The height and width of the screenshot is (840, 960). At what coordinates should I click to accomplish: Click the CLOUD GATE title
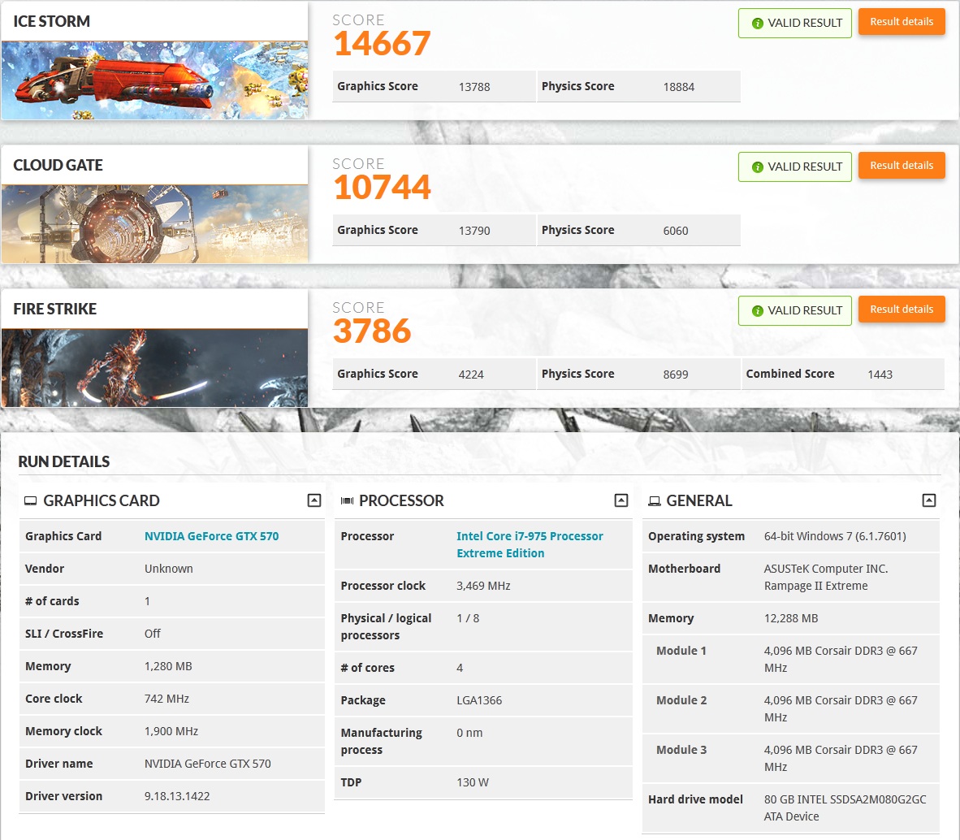58,165
